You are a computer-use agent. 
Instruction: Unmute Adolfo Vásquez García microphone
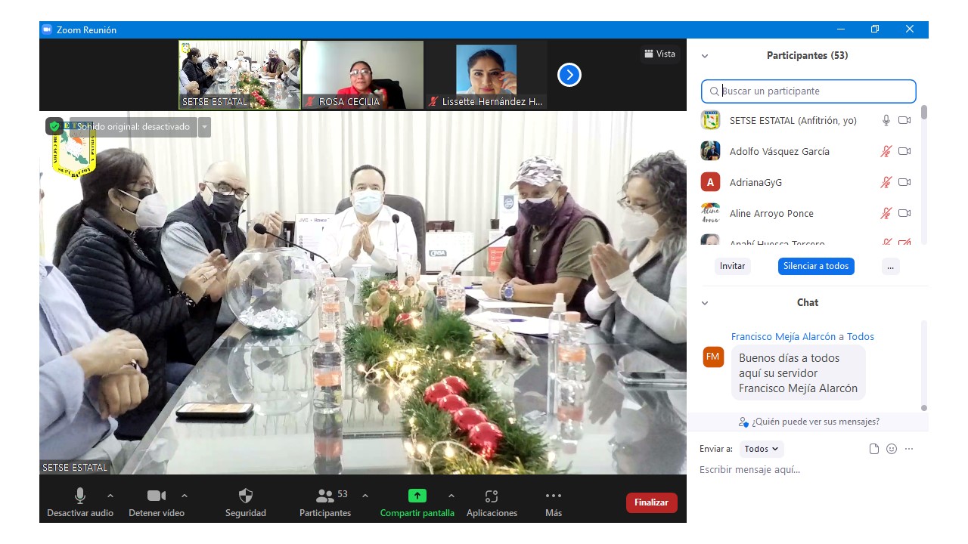[x=886, y=151]
